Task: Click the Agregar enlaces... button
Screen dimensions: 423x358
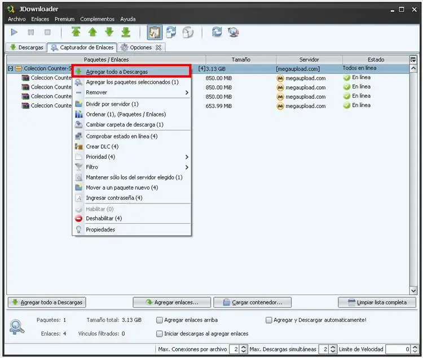Action: [172, 302]
